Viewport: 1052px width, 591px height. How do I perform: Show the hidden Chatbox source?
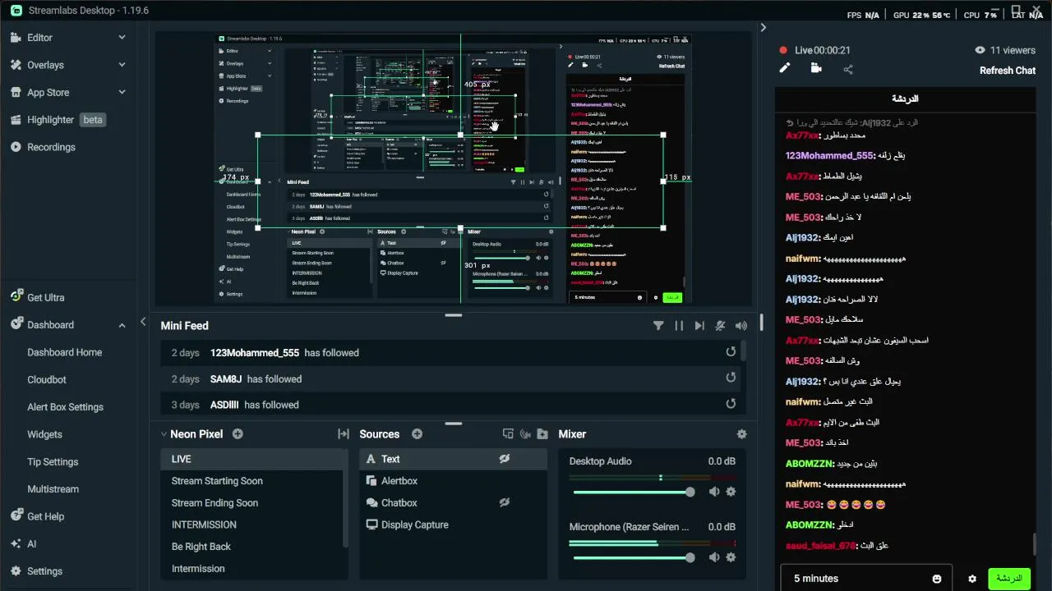pos(505,502)
